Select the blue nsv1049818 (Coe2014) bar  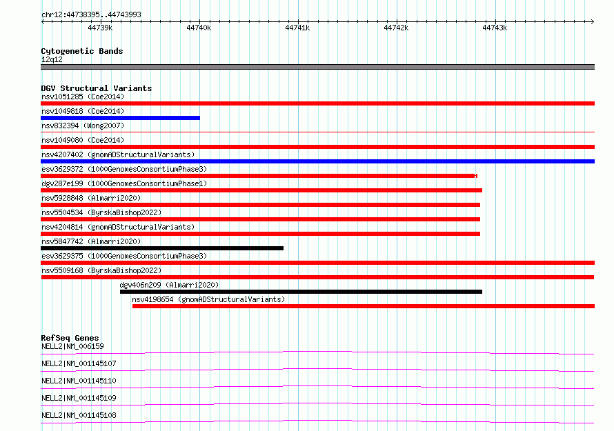[x=120, y=118]
